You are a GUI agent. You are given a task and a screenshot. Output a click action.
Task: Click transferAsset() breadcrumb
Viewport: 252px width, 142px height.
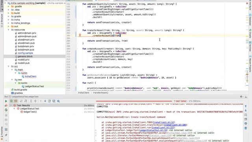point(101,93)
